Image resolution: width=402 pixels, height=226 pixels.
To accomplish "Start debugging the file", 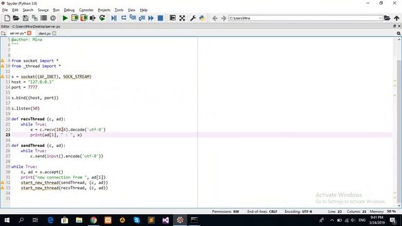I will coord(114,18).
